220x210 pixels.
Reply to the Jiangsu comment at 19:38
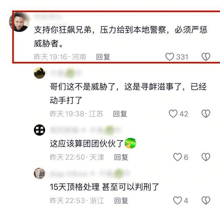(x=120, y=114)
